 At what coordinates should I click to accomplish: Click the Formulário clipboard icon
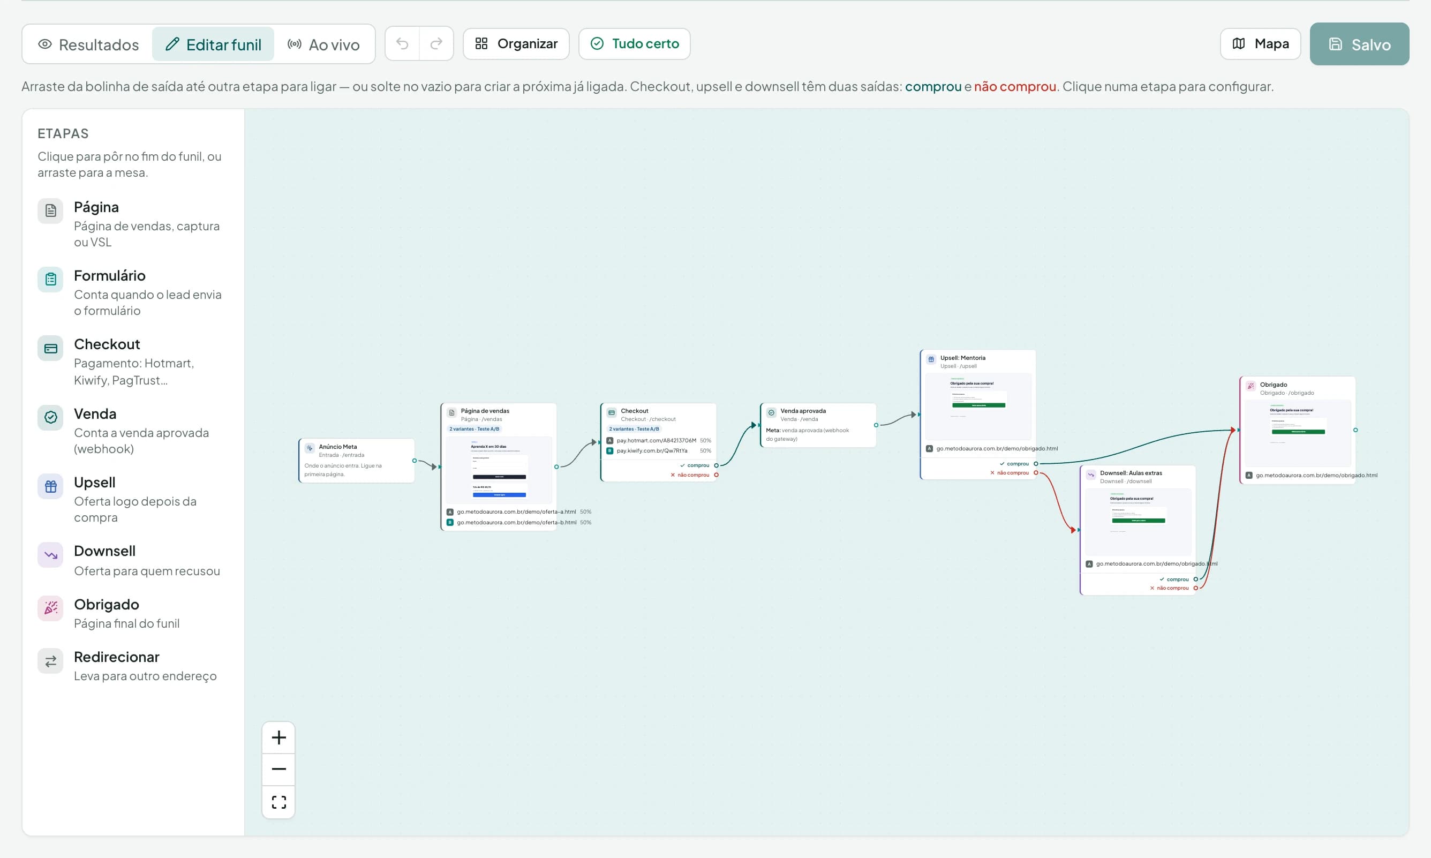point(50,280)
